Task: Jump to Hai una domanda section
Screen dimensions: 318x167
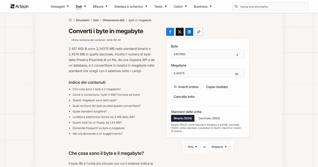Action: point(98,134)
